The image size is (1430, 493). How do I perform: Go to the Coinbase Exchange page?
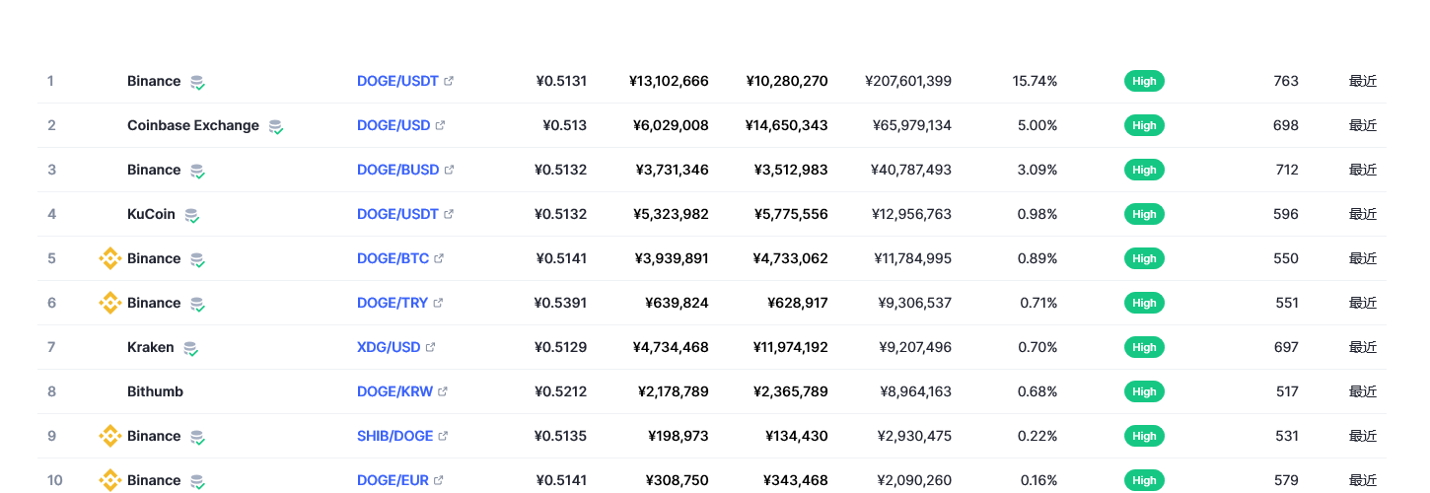(x=193, y=125)
